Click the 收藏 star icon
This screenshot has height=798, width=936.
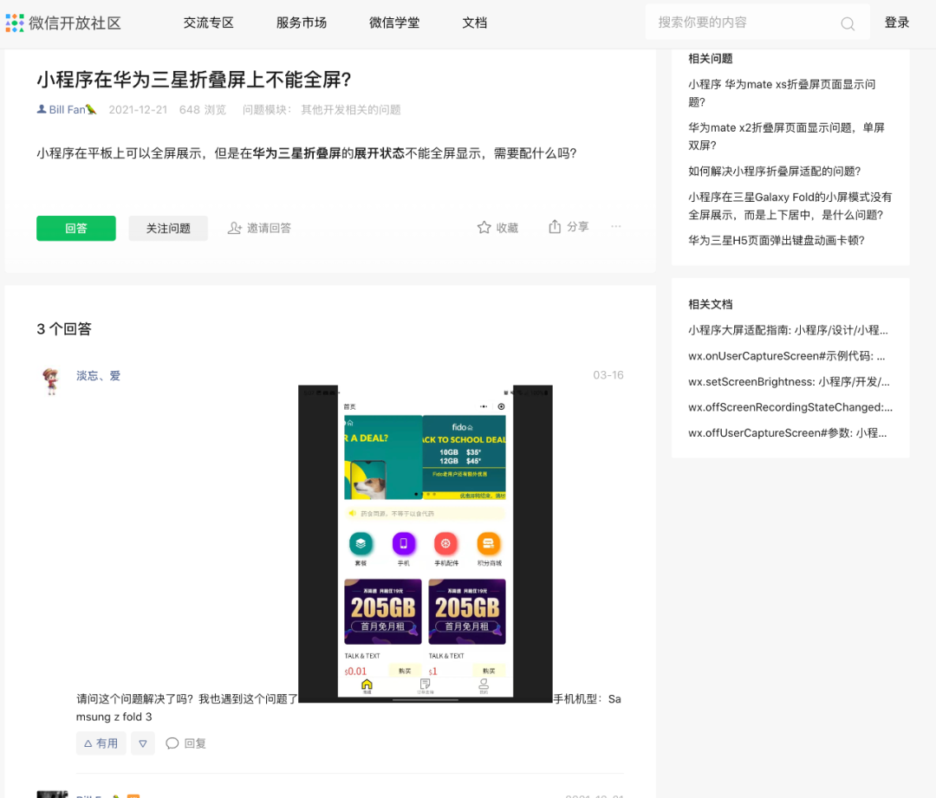[x=484, y=227]
